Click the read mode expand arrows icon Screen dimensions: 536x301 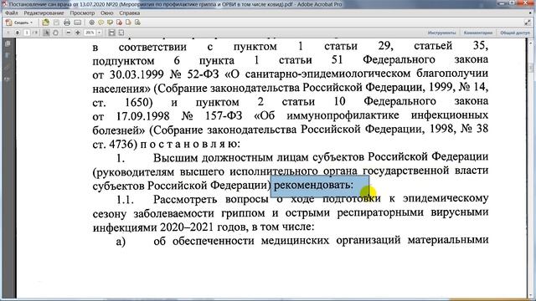(x=528, y=23)
